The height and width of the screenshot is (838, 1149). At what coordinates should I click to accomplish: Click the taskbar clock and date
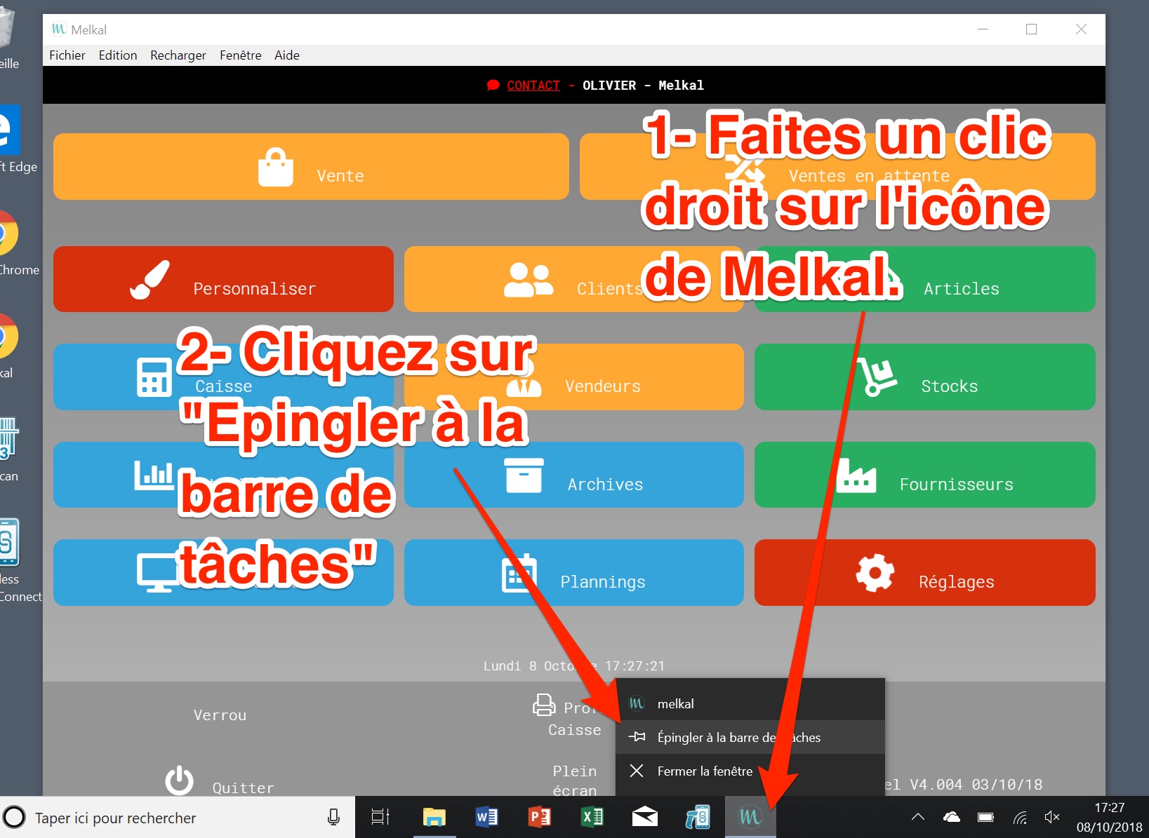coord(1110,818)
